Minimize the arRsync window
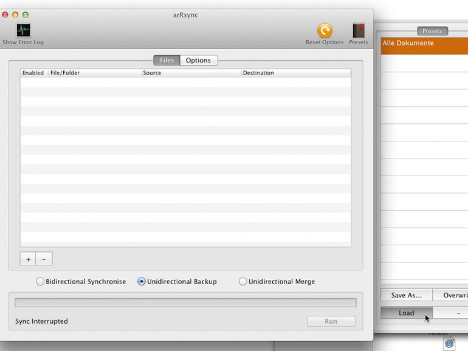Viewport: 468px width, 351px height. click(15, 15)
